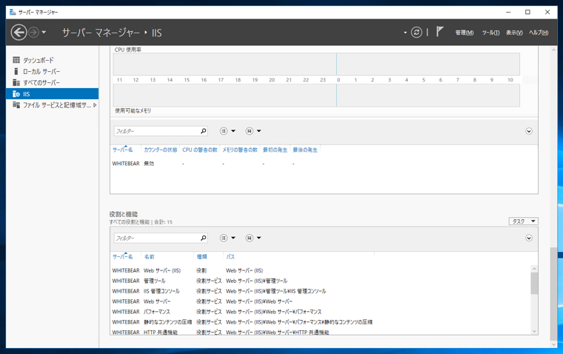The image size is (563, 354).
Task: Click the main page scrollbar down arrow
Action: (x=553, y=344)
